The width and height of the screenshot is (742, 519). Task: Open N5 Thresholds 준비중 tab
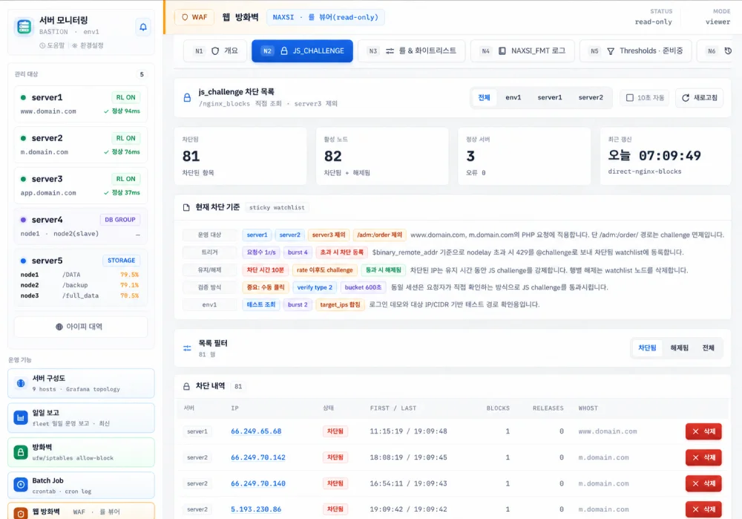tap(636, 50)
